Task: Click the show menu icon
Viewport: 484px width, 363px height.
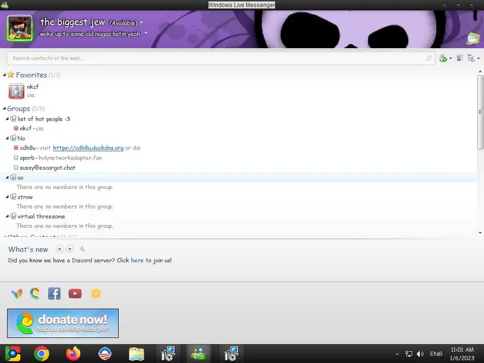Action: (471, 58)
